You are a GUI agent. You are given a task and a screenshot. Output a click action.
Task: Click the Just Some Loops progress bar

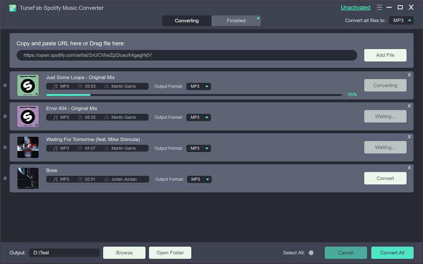[194, 95]
